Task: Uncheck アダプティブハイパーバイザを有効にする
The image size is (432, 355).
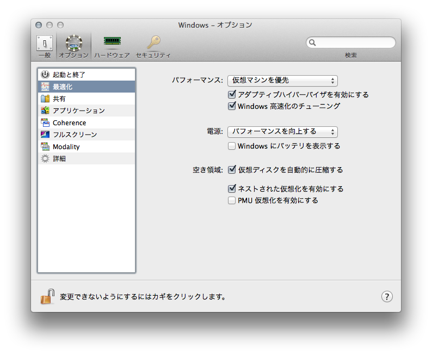Action: click(232, 95)
